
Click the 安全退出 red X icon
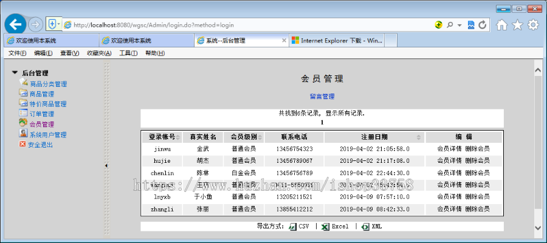click(x=22, y=143)
